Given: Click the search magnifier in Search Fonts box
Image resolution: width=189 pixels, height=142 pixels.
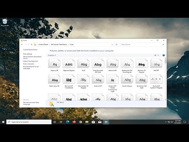Looking at the screenshot, I should [x=163, y=45].
